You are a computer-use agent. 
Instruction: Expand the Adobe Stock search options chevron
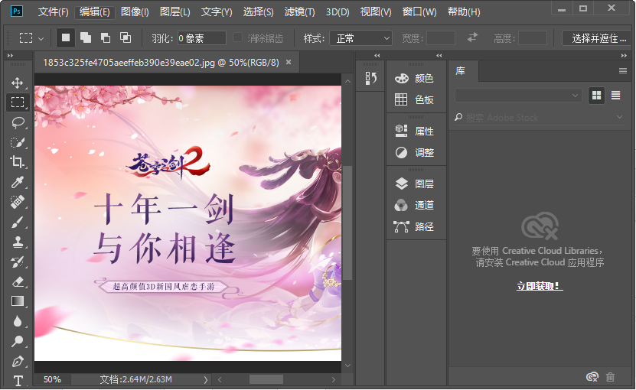[619, 117]
